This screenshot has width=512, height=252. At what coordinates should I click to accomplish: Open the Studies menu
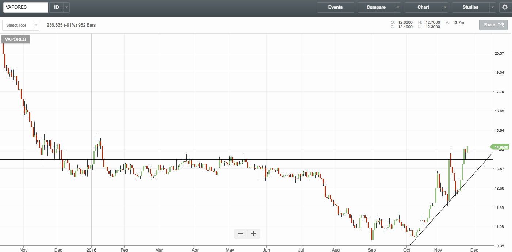470,7
